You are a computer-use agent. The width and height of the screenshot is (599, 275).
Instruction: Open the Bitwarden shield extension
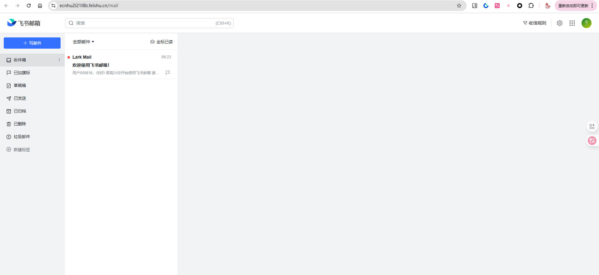475,6
